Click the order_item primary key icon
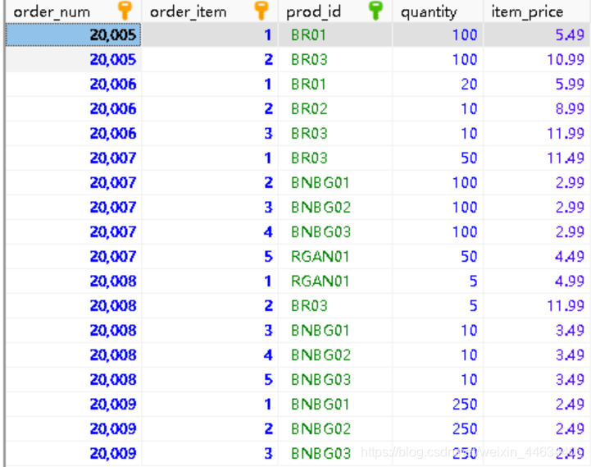Viewport: 591px width, 467px height. [x=261, y=11]
